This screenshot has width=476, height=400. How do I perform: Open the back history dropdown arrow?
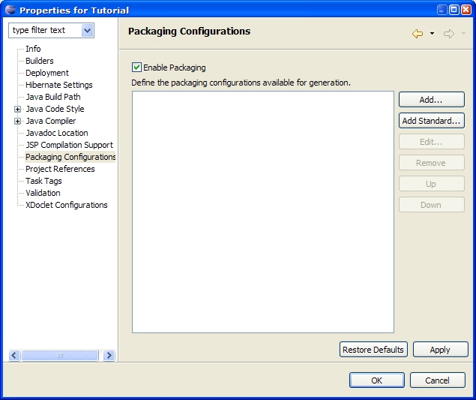click(432, 34)
